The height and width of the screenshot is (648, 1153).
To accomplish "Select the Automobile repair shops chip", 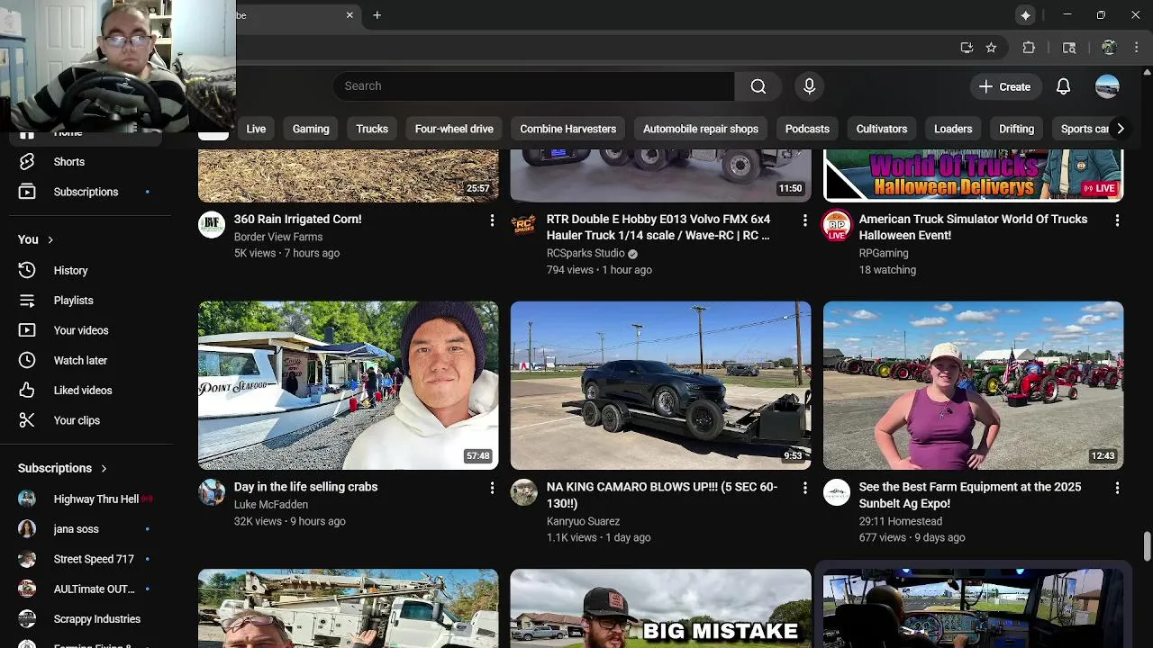I will tap(701, 129).
